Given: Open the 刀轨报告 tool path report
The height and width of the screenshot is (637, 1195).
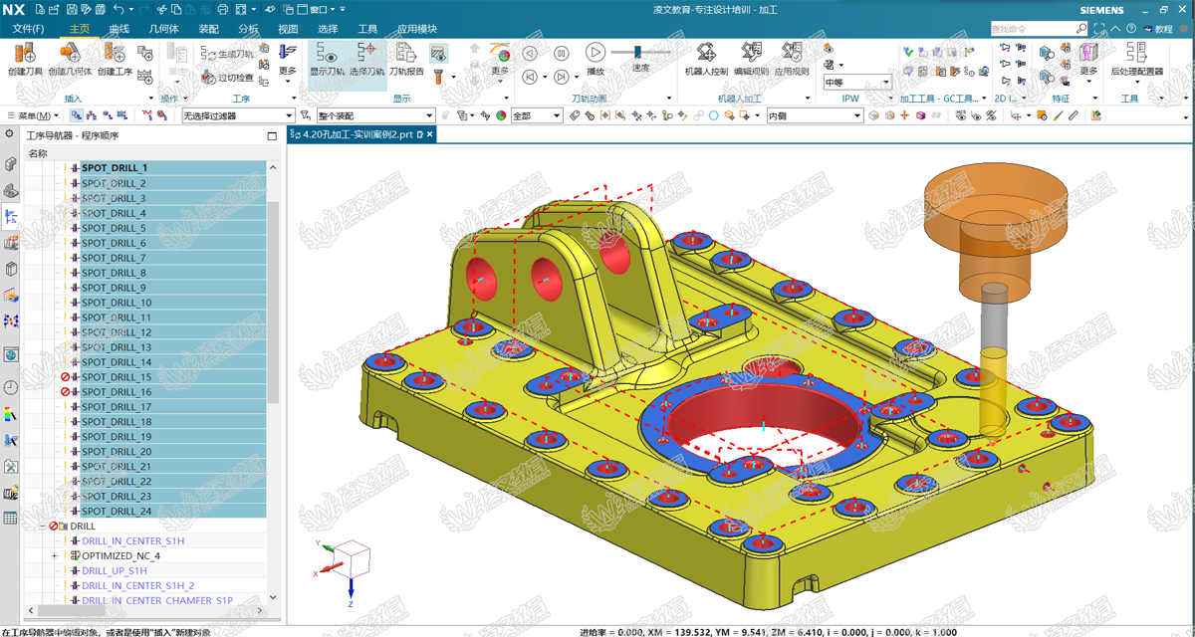Looking at the screenshot, I should pyautogui.click(x=406, y=60).
